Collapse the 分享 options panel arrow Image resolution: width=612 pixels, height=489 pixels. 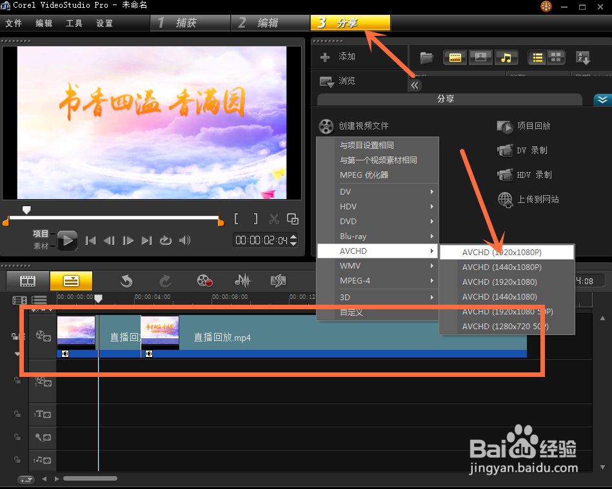(602, 100)
